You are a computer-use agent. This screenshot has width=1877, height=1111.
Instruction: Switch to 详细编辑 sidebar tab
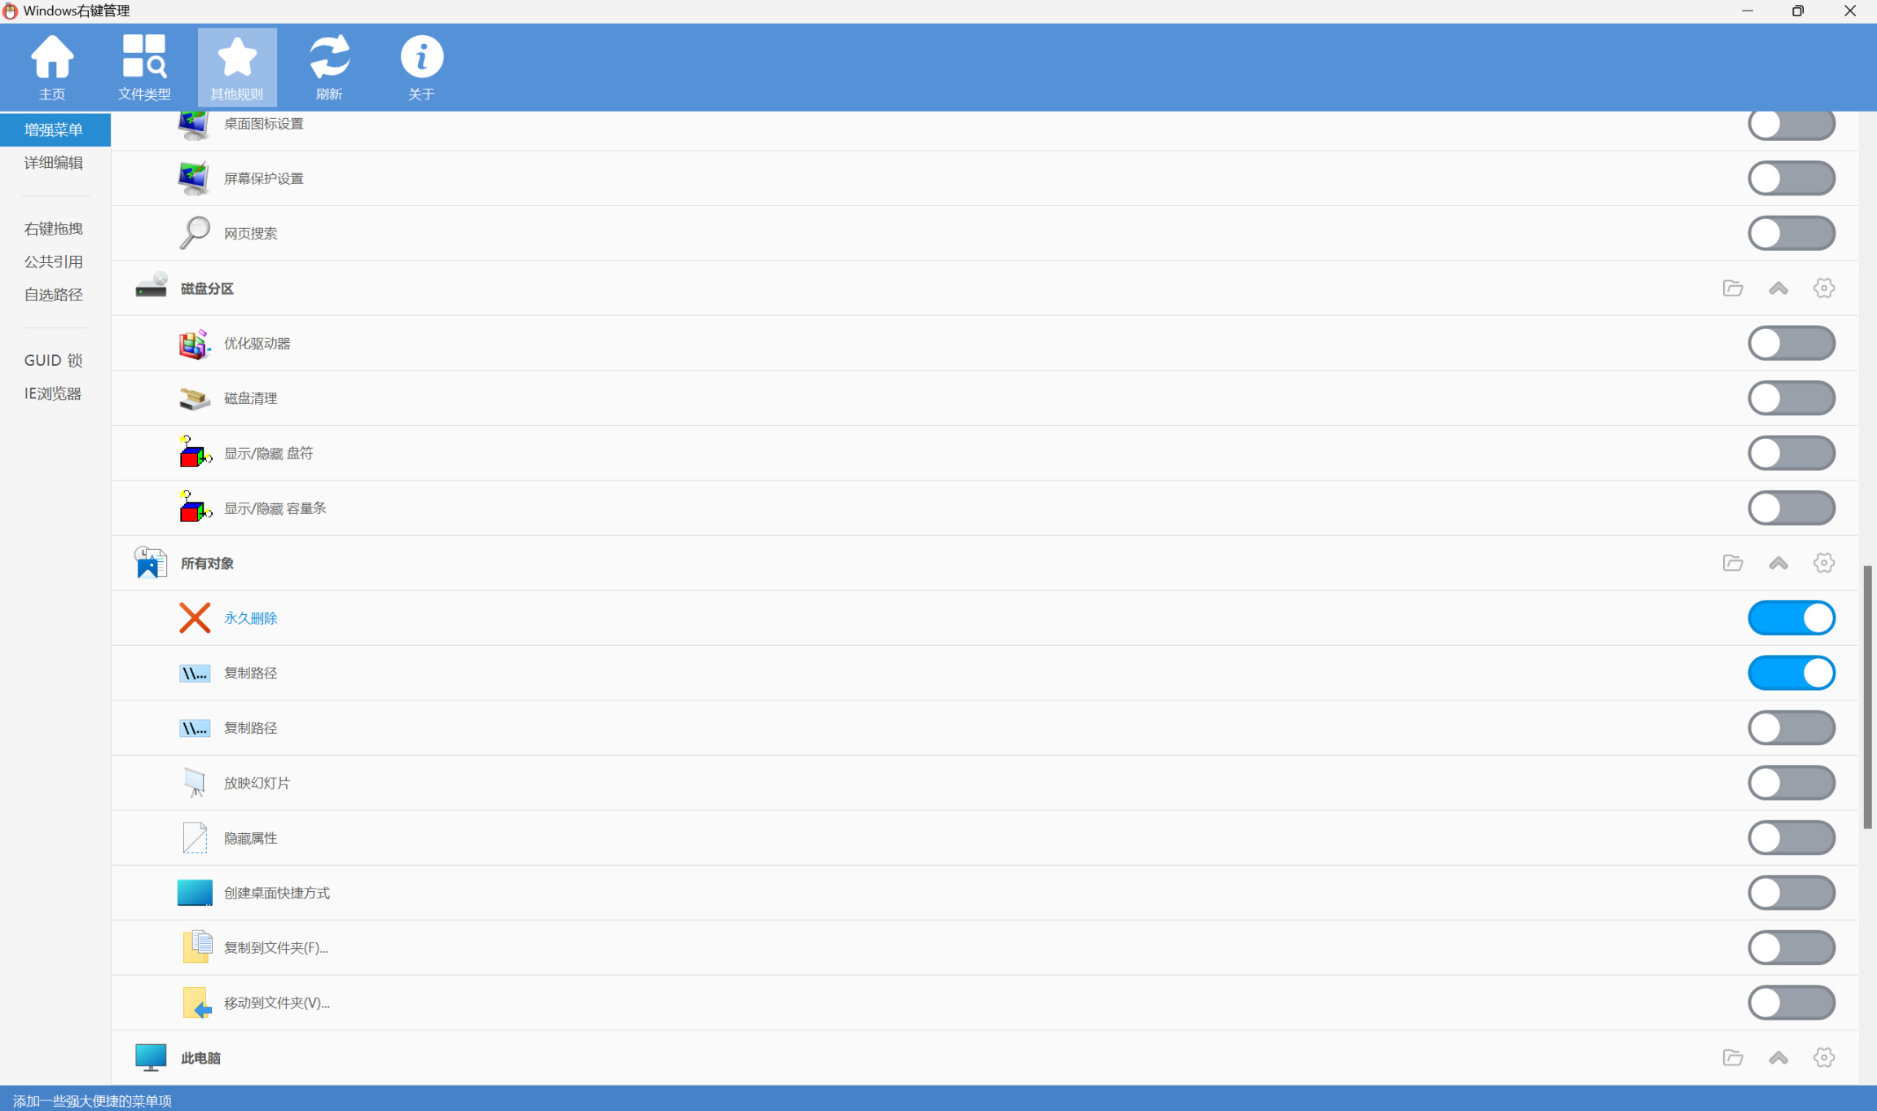click(x=54, y=163)
